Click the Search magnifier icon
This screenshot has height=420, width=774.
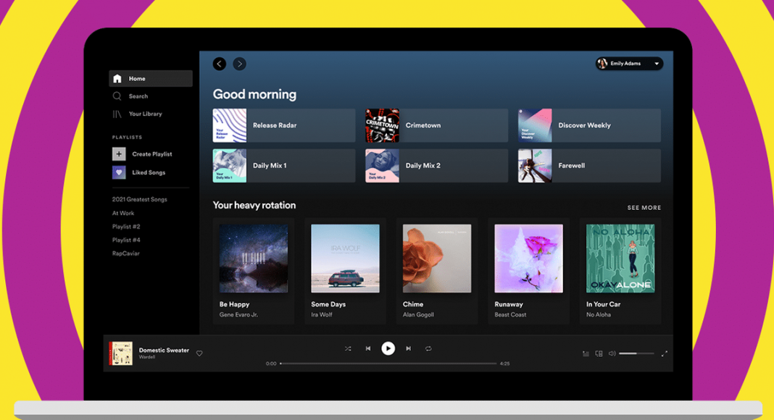point(117,96)
